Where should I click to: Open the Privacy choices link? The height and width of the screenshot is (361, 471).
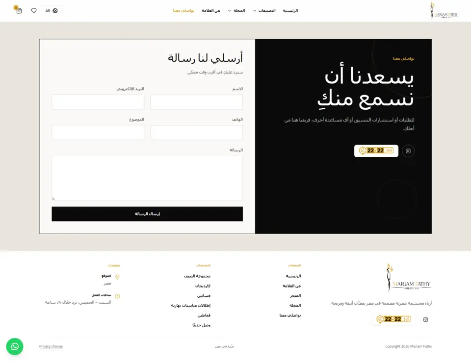(x=51, y=347)
